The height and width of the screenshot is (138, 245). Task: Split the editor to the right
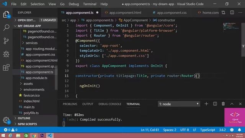pos(232,13)
